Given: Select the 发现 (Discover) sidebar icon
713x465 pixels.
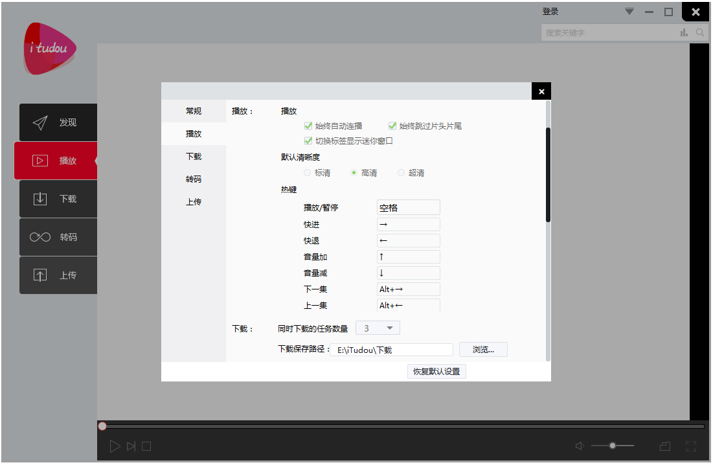Looking at the screenshot, I should click(58, 122).
